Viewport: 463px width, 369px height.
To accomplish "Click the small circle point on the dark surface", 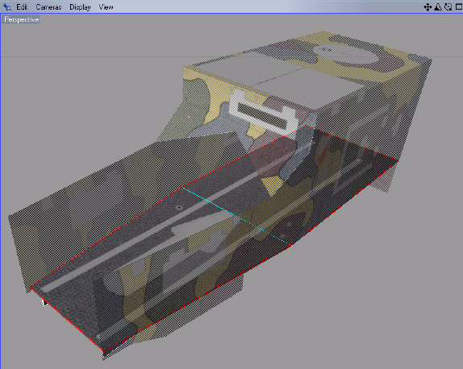I will (179, 208).
